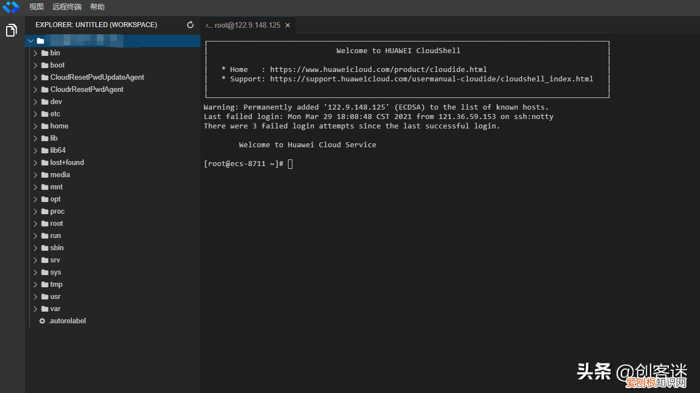Open the 帮助 menu

coord(97,7)
